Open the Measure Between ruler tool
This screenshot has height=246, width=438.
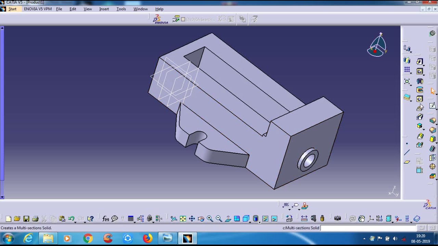(304, 219)
